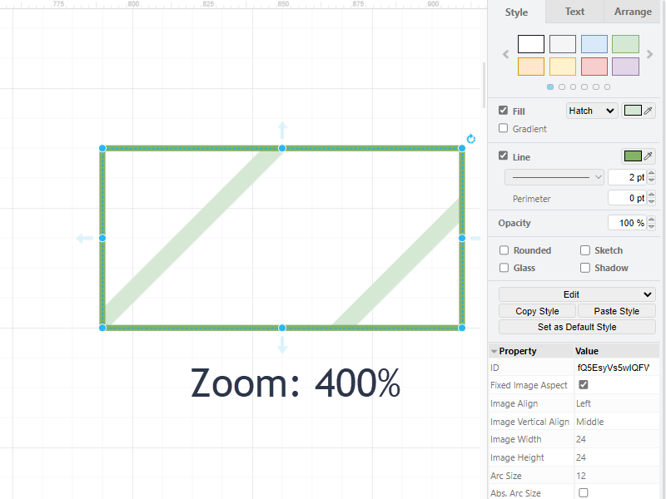The height and width of the screenshot is (499, 666).
Task: Switch to the Text tab
Action: 574,12
